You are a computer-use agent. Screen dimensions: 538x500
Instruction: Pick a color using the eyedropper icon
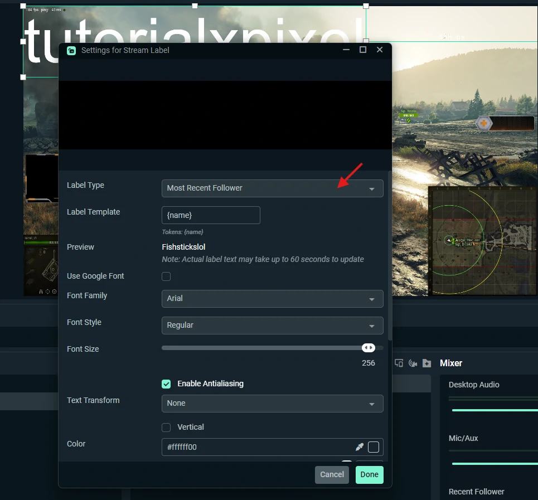[360, 446]
